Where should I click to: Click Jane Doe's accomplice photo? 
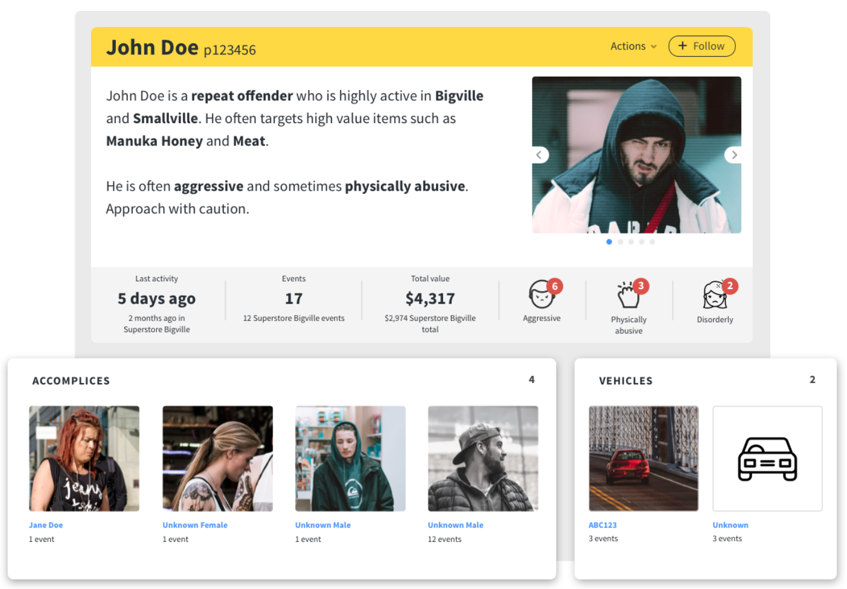[84, 459]
